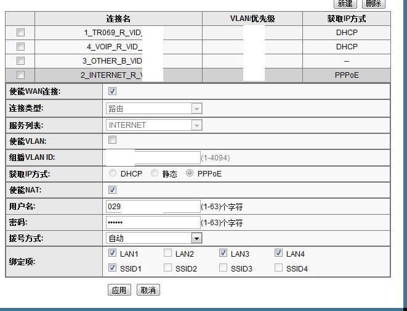Click the 应用 (Apply) button
Screen dimensions: 407x311
click(x=119, y=290)
